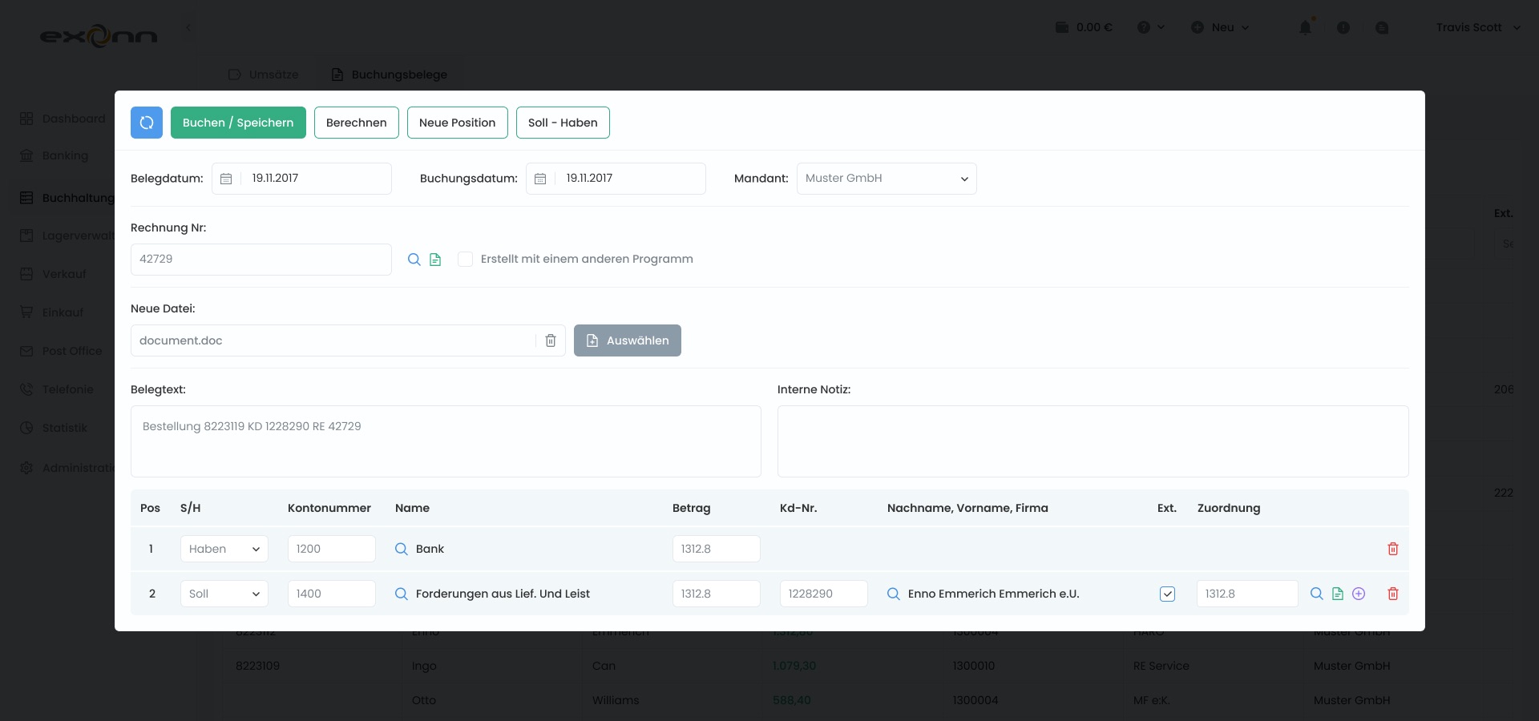Open S/H dropdown showing Soll
This screenshot has height=721, width=1539.
click(x=224, y=594)
